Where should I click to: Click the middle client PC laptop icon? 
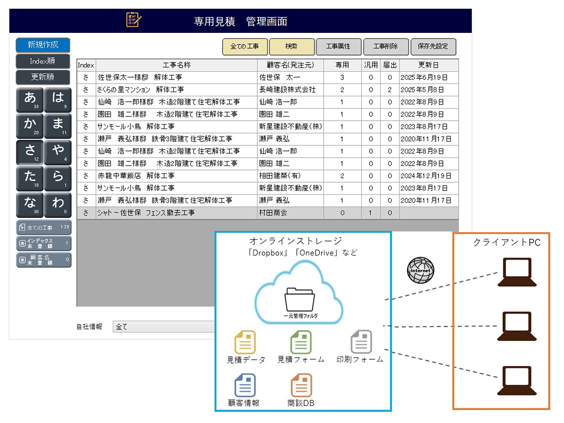(517, 326)
